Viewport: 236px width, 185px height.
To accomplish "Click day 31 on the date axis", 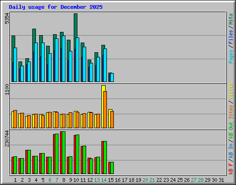I will [x=221, y=180].
